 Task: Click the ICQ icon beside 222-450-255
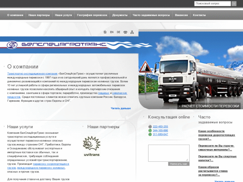[150, 127]
